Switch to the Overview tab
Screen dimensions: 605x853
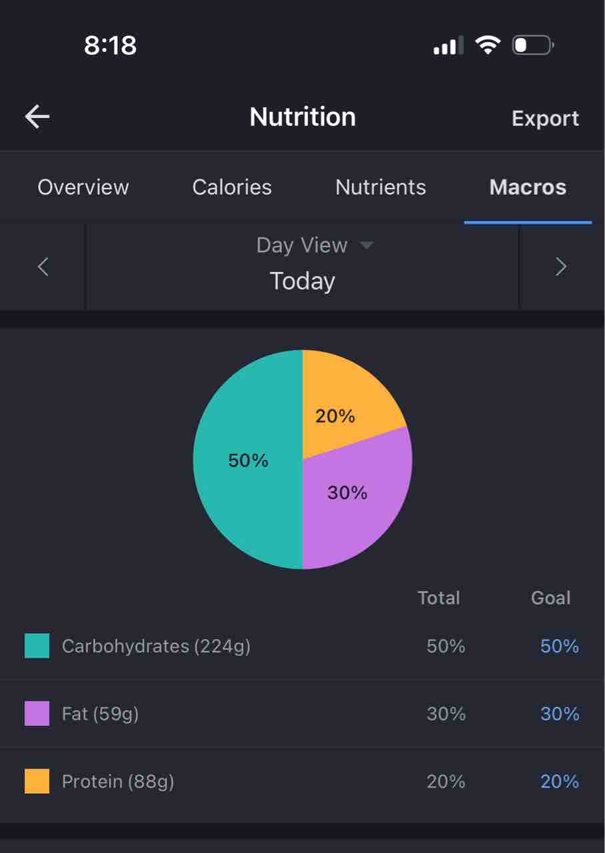point(83,187)
